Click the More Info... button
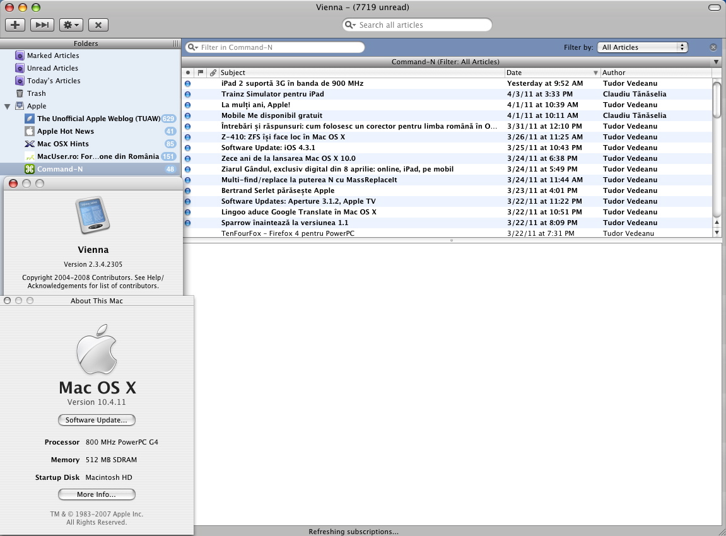The image size is (726, 536). [97, 494]
